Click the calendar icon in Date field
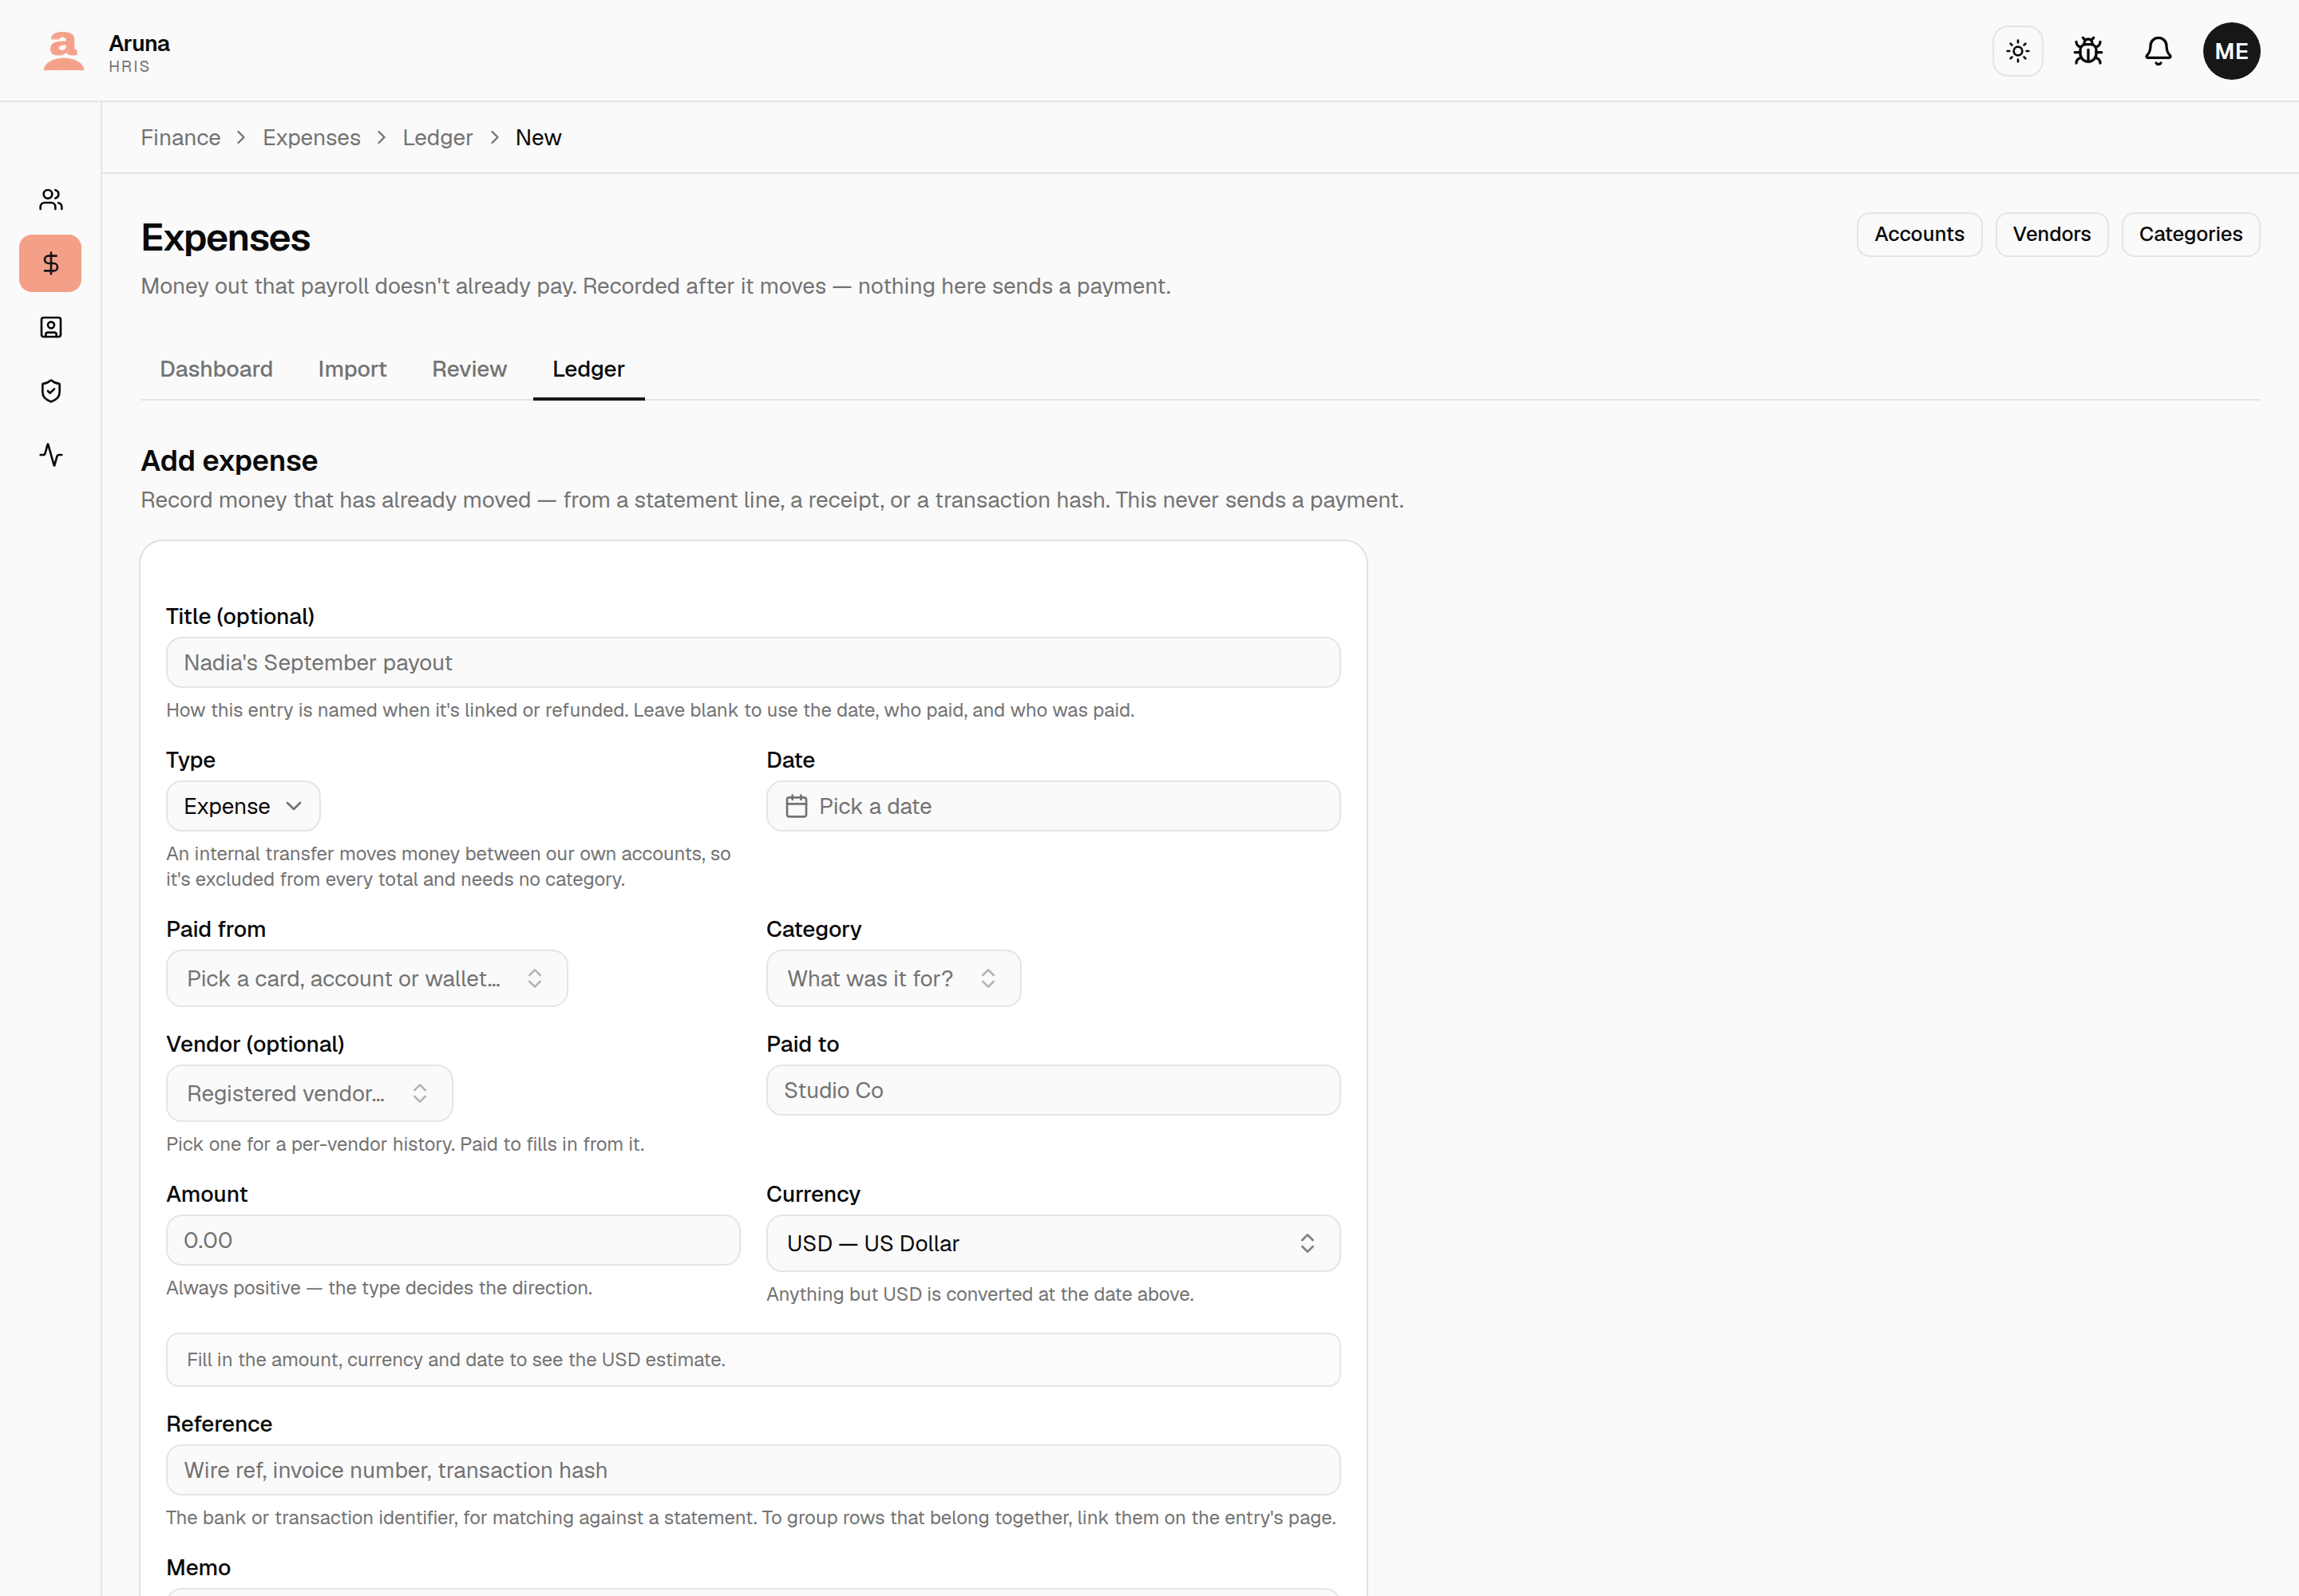Screen dimensions: 2299x1596 click(797, 806)
